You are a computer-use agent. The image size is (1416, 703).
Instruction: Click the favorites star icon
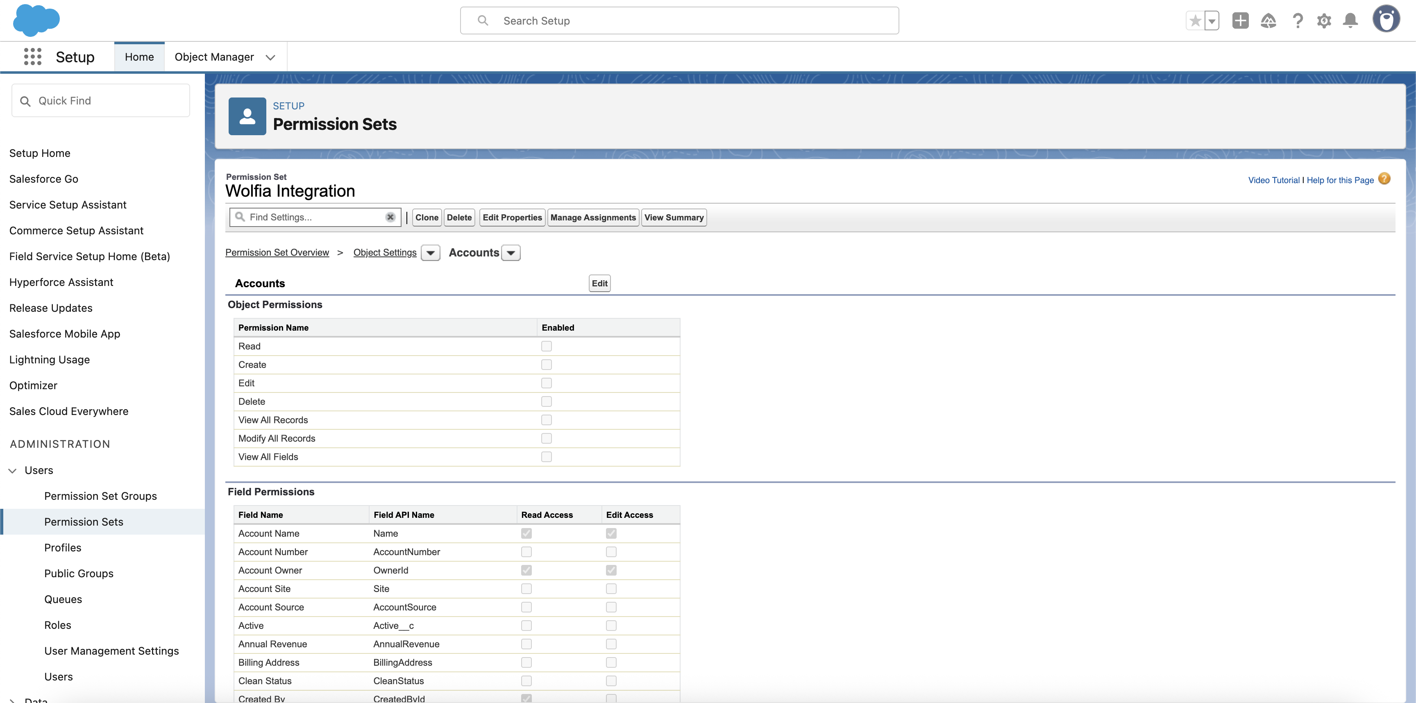click(1195, 20)
